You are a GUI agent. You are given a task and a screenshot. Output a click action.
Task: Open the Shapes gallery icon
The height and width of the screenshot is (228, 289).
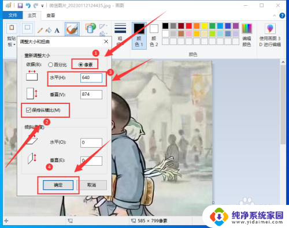(x=91, y=28)
